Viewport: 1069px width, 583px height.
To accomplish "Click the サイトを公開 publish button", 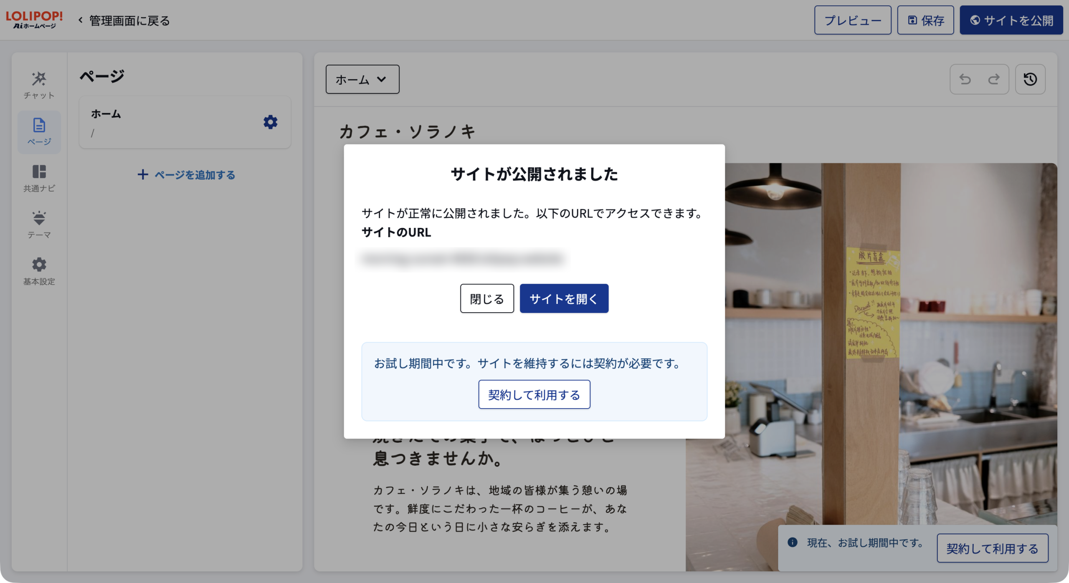I will coord(1011,20).
